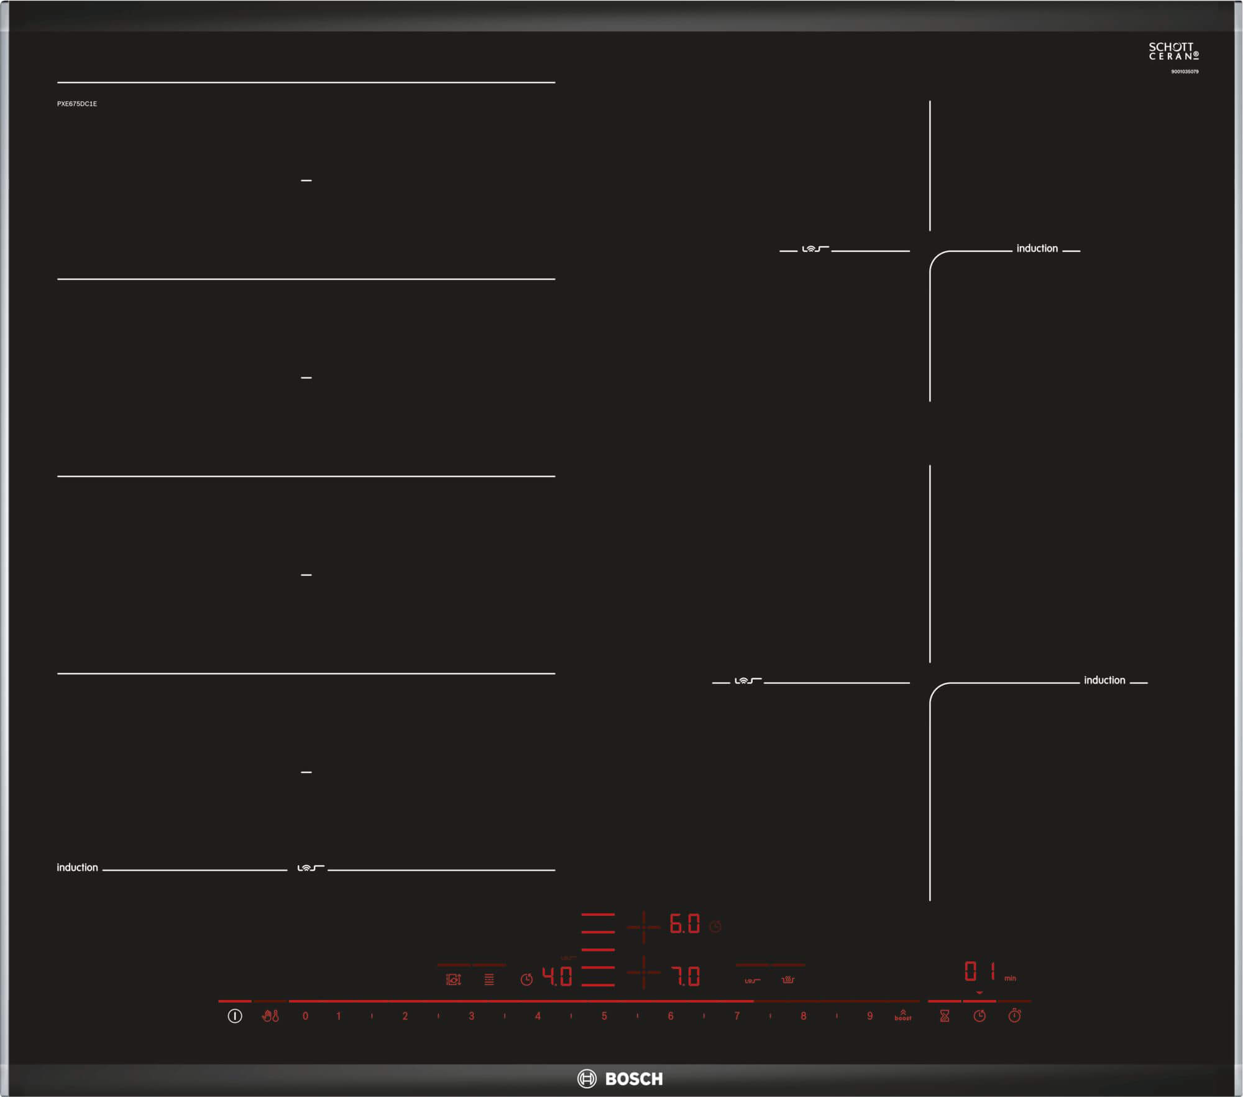The image size is (1243, 1097).
Task: Tap the childproof lock hand icon
Action: [270, 1016]
